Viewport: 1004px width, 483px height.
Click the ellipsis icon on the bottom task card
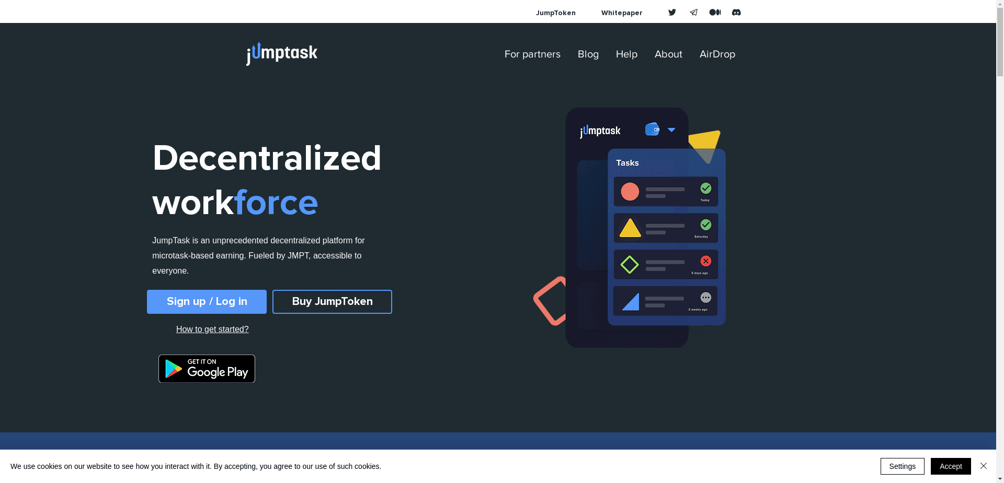click(706, 297)
